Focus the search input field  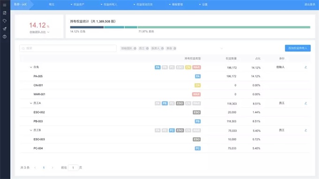click(68, 48)
